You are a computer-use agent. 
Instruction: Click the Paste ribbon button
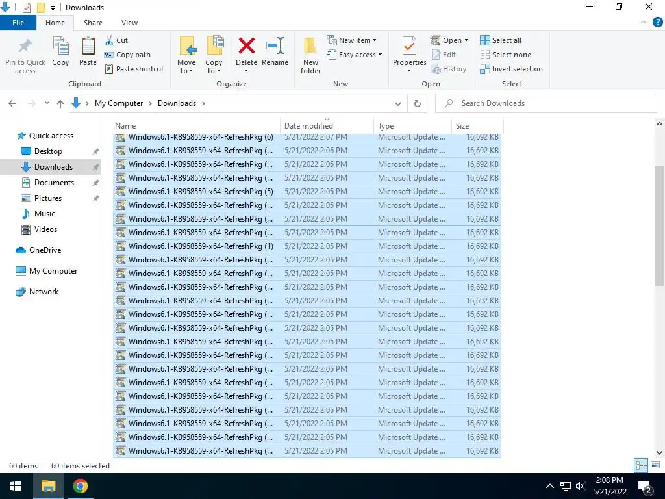88,51
